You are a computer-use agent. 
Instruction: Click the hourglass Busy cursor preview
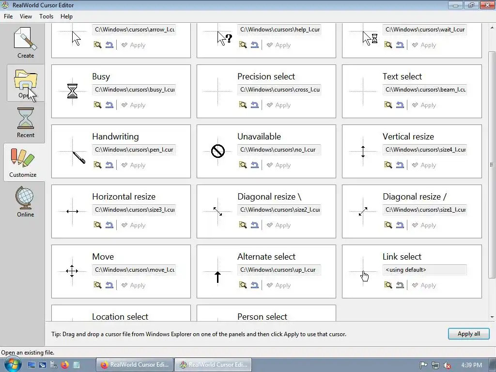tap(73, 91)
